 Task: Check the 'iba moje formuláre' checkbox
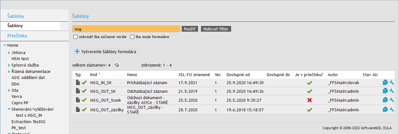[132, 37]
